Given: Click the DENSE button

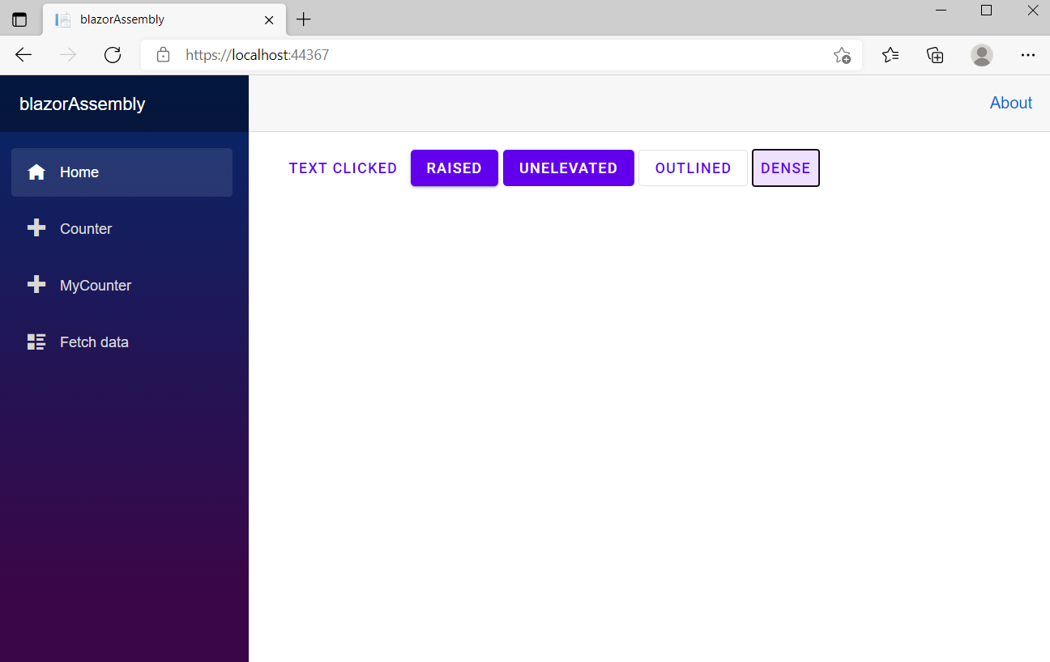Looking at the screenshot, I should (786, 168).
